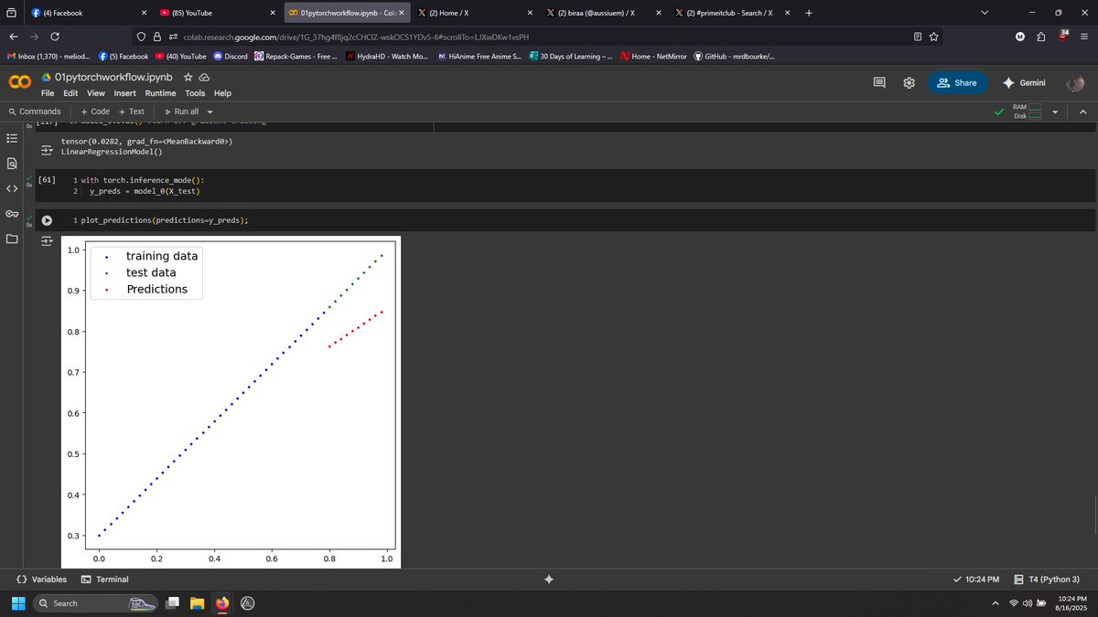Click the T4 (Python 3) runtime indicator

[1047, 580]
